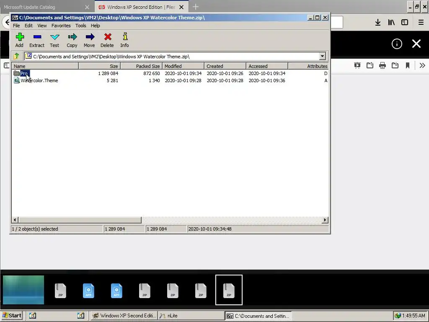Click the presentation mode icon in viewer toolbar

[x=357, y=65]
